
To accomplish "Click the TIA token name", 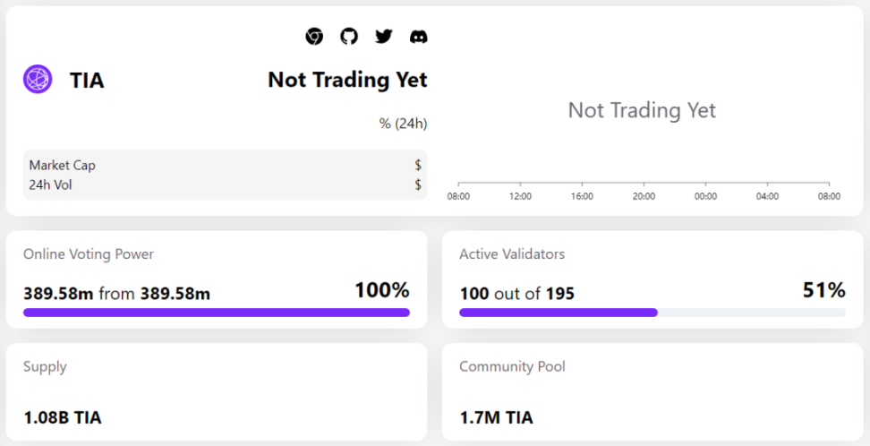I will 87,81.
